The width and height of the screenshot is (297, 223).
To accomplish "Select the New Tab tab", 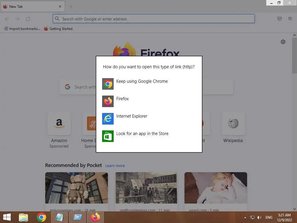I will 32,6.
